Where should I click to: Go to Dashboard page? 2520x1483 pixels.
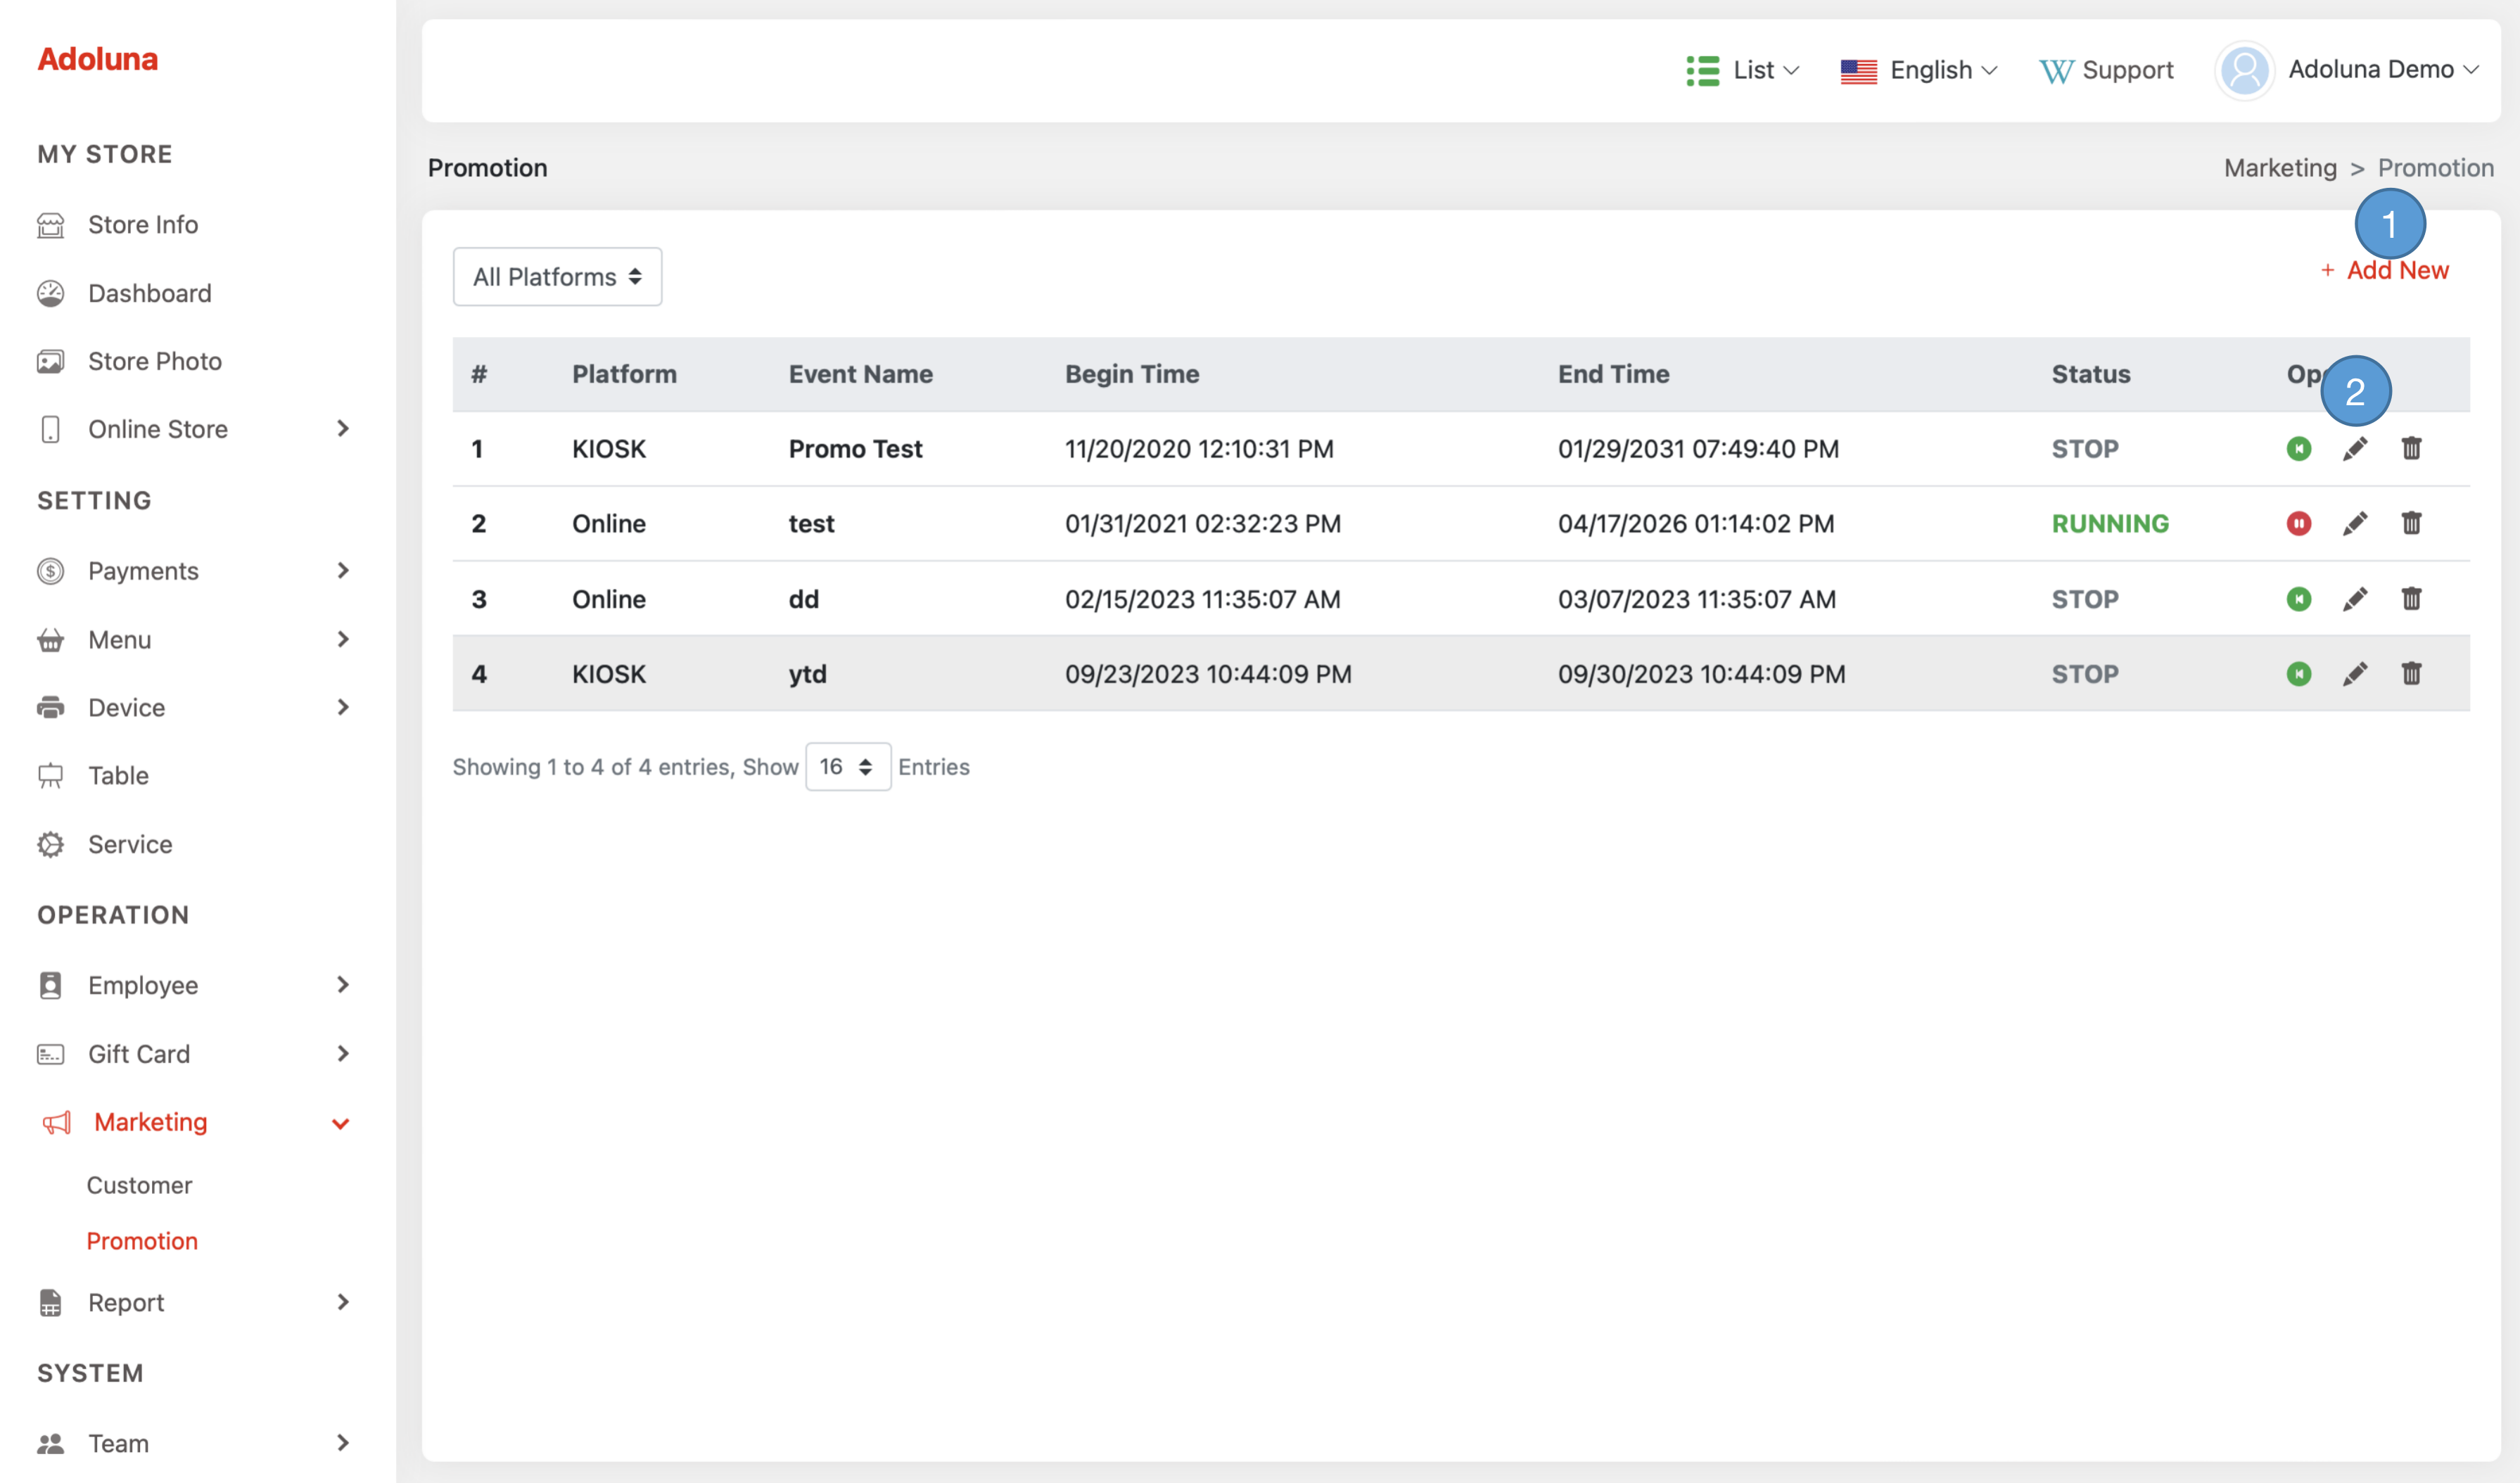click(x=150, y=293)
